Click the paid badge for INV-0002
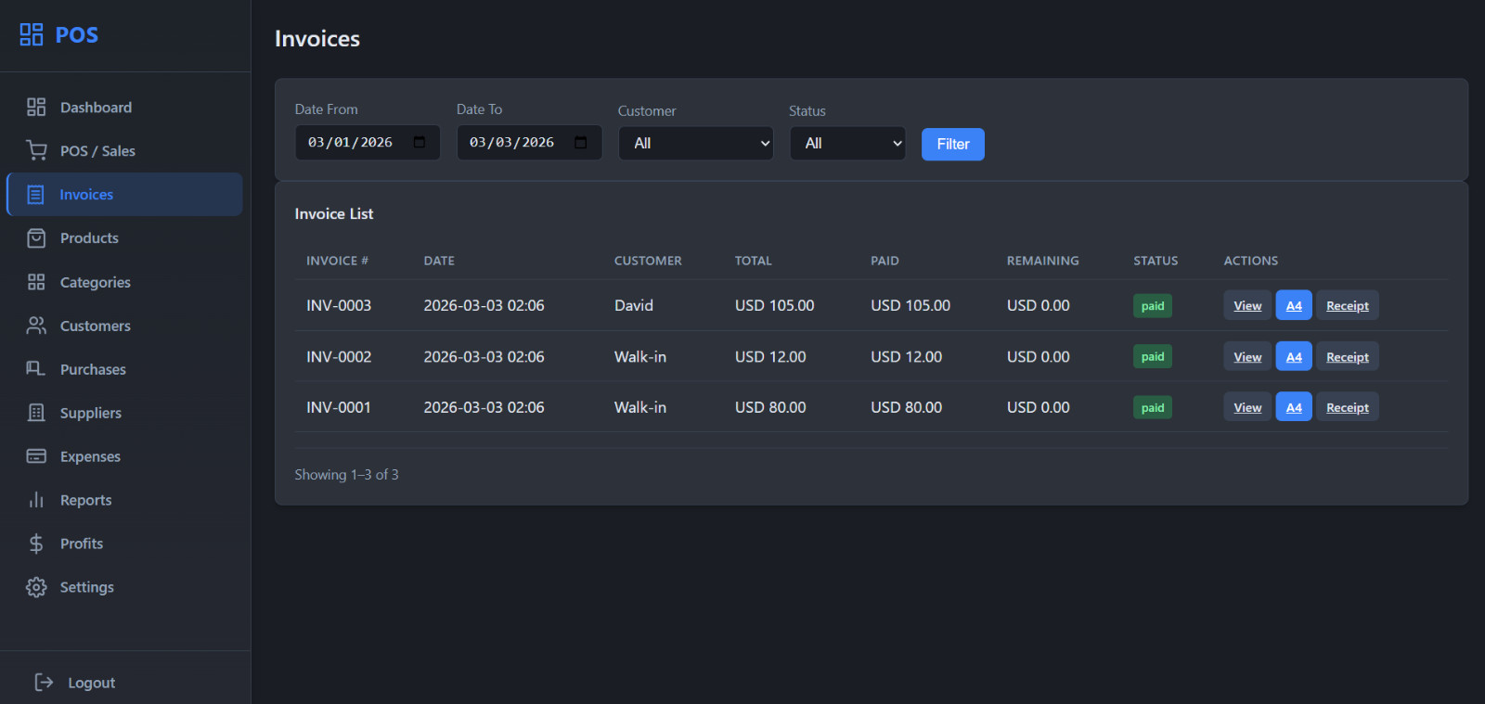Image resolution: width=1485 pixels, height=704 pixels. (x=1153, y=356)
